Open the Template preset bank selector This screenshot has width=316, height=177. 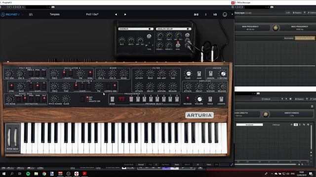[55, 14]
